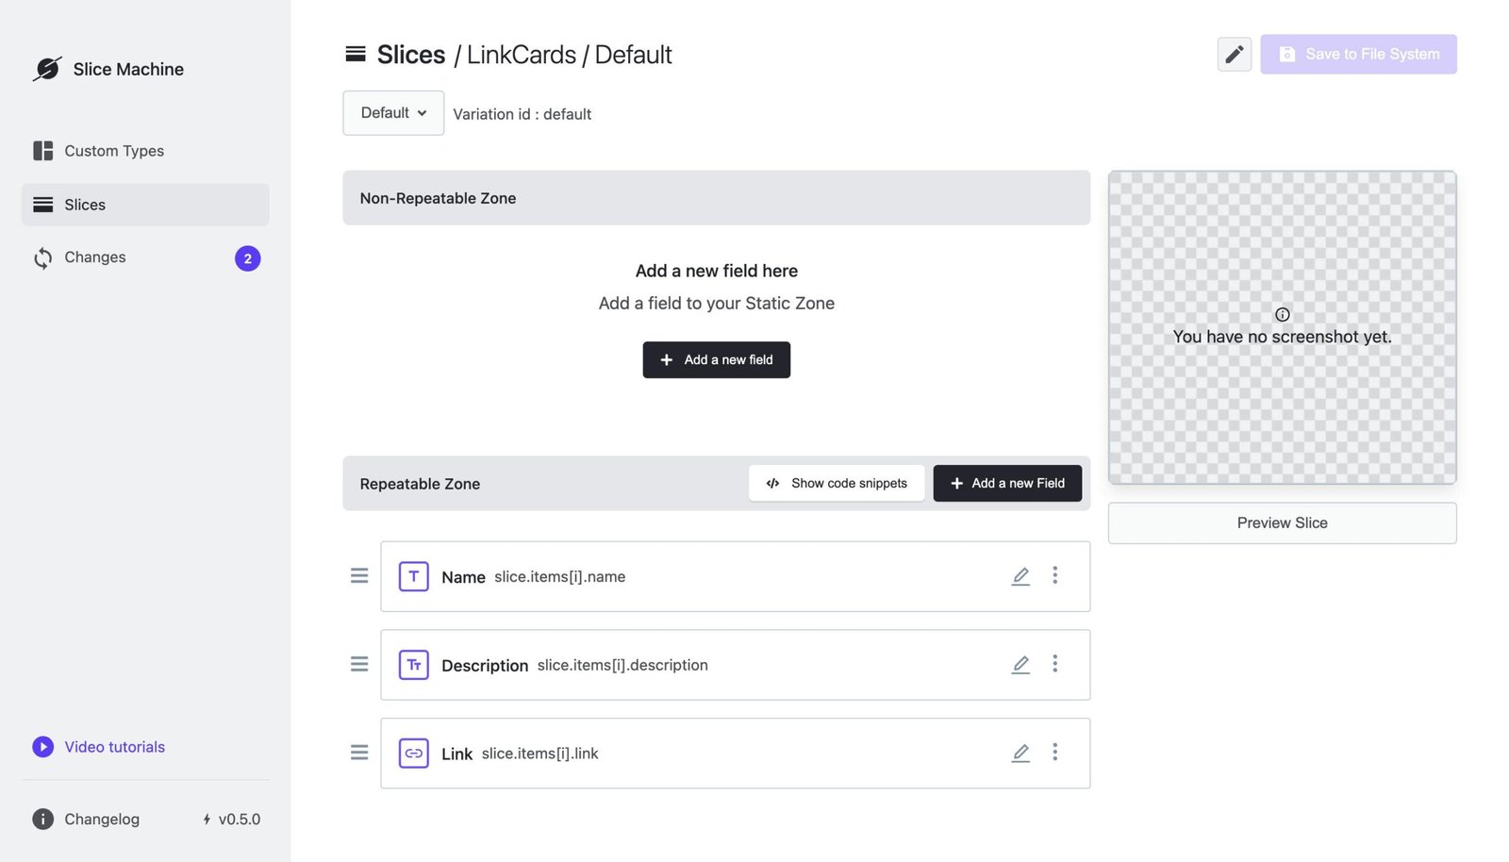Click Add a new field in Static Zone
The width and height of the screenshot is (1509, 862).
pos(716,359)
